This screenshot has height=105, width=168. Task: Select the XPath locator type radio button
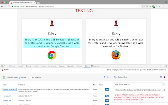[x=20, y=78]
